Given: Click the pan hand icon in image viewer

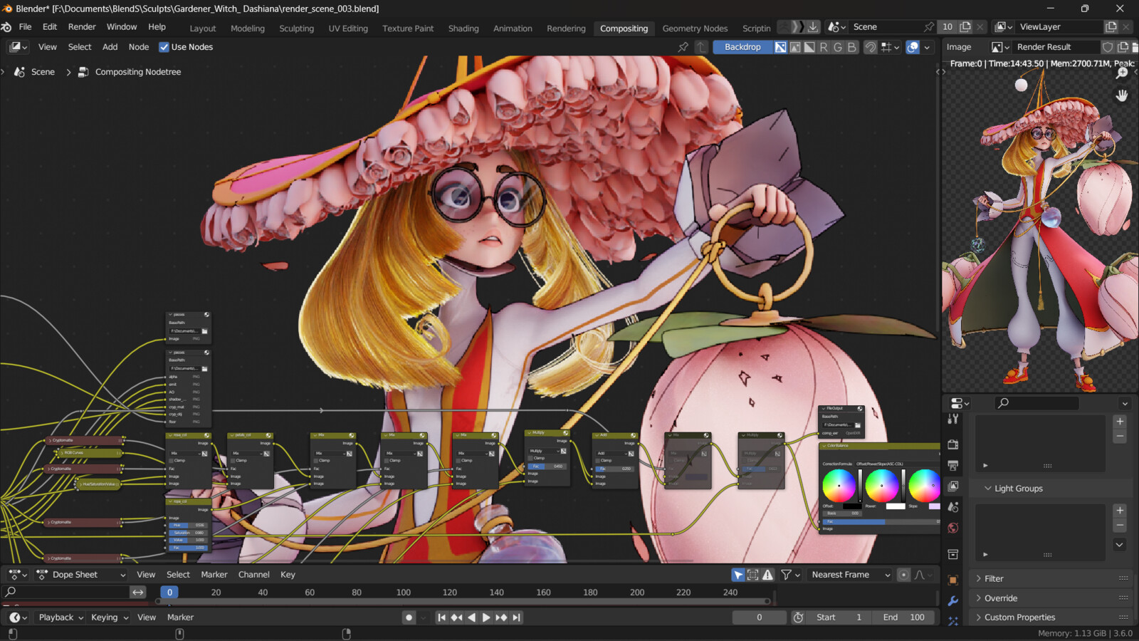Looking at the screenshot, I should [x=1122, y=95].
